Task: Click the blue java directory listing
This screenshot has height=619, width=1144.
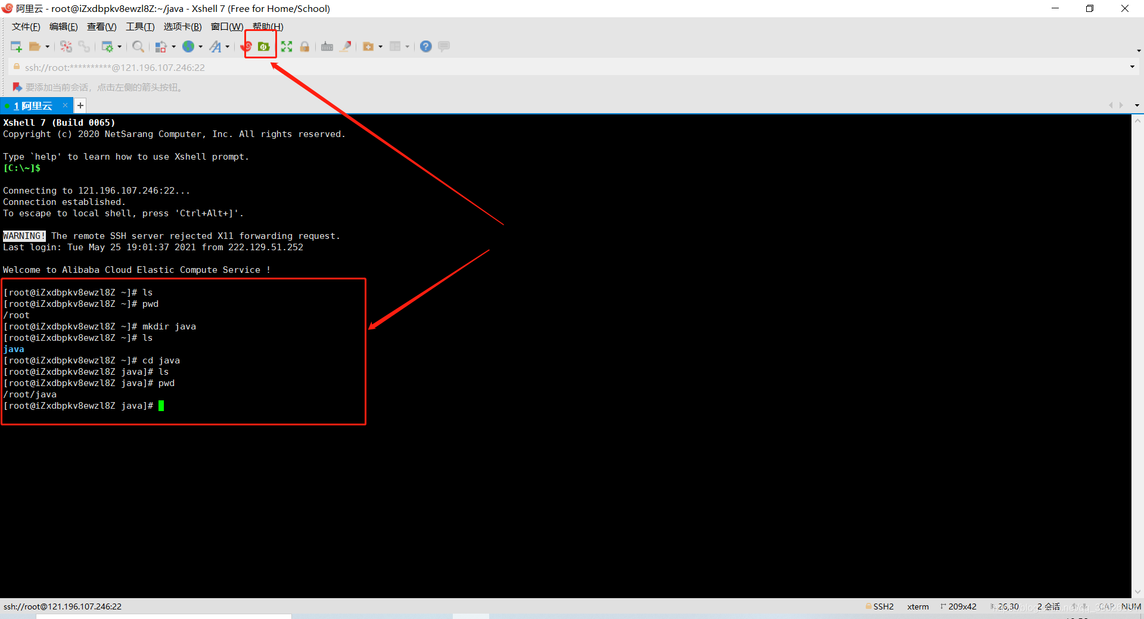Action: (x=14, y=349)
